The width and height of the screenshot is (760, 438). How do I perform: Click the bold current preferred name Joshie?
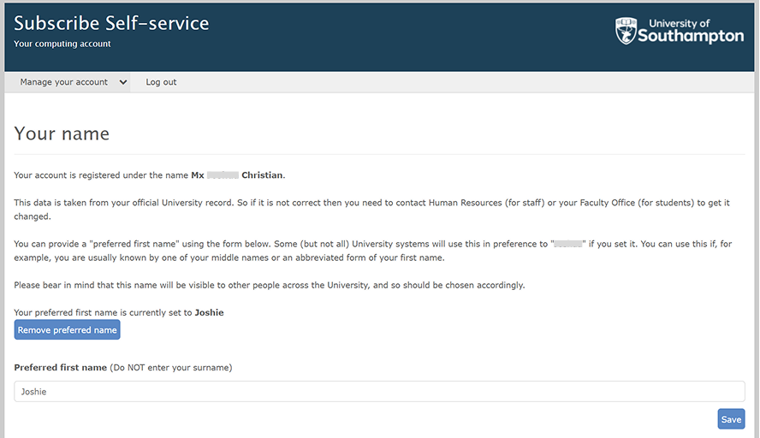pos(209,312)
